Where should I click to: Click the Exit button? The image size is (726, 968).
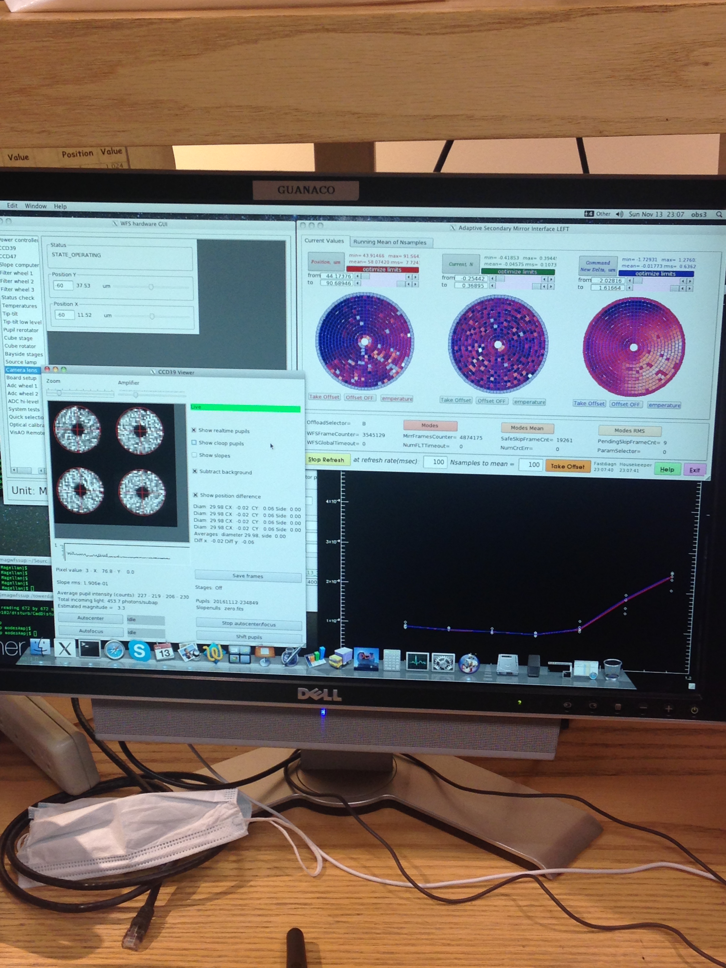(695, 470)
